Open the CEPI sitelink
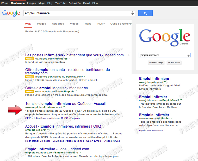 point(28,118)
